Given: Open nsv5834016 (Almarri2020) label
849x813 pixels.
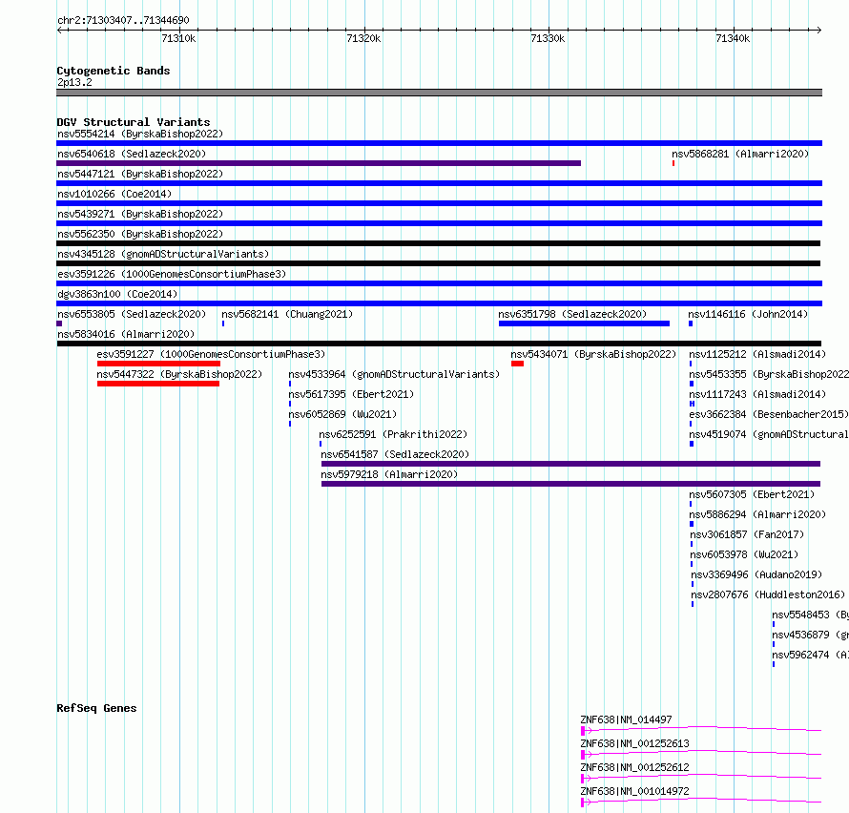Looking at the screenshot, I should 126,334.
